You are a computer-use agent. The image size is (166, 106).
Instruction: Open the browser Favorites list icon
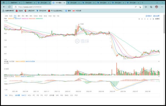[146, 7]
